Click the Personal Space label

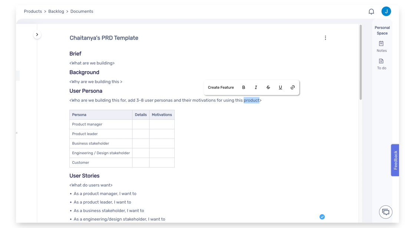(x=382, y=30)
